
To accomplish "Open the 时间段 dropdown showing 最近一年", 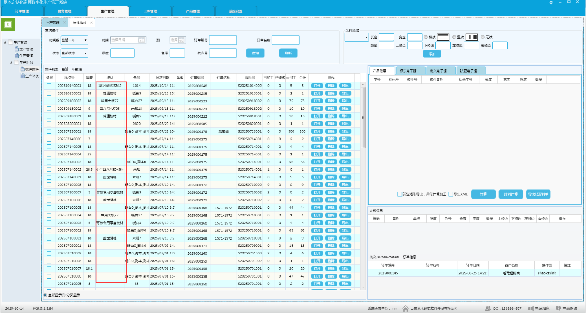I will [74, 40].
